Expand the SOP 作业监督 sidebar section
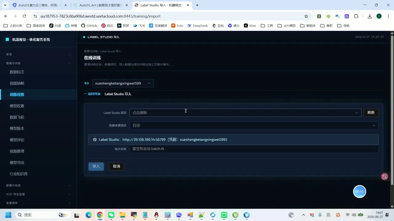This screenshot has width=394, height=221. coord(38,194)
